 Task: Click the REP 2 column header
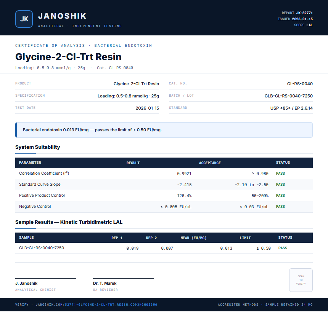click(x=151, y=238)
